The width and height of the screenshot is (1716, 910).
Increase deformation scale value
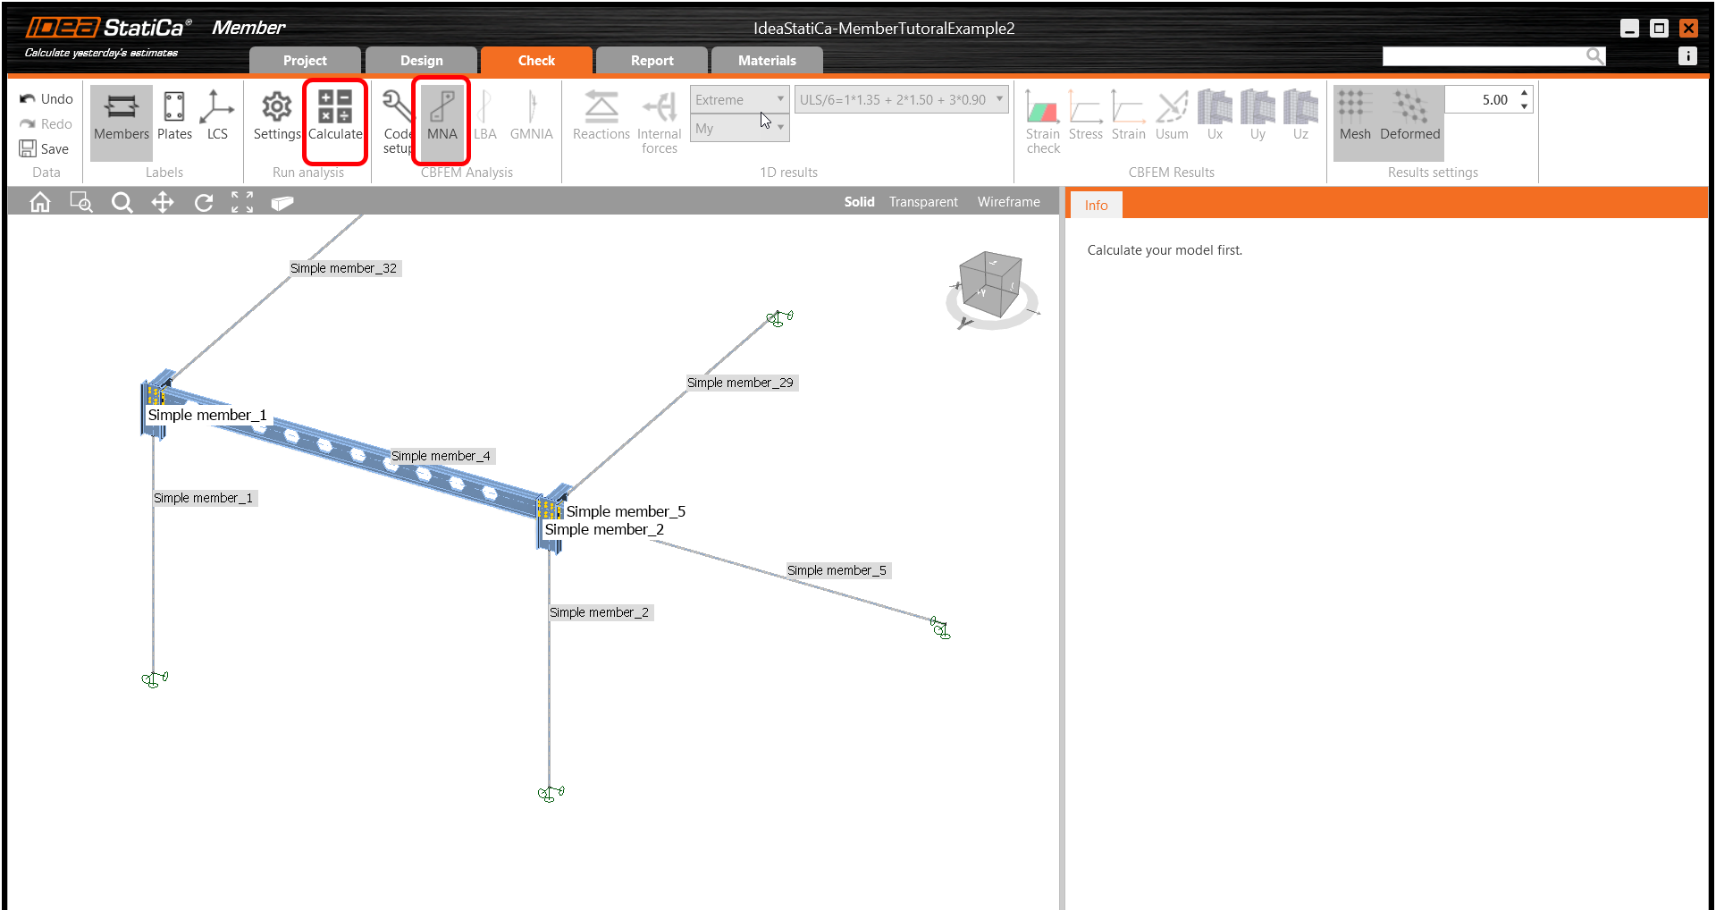click(x=1525, y=93)
